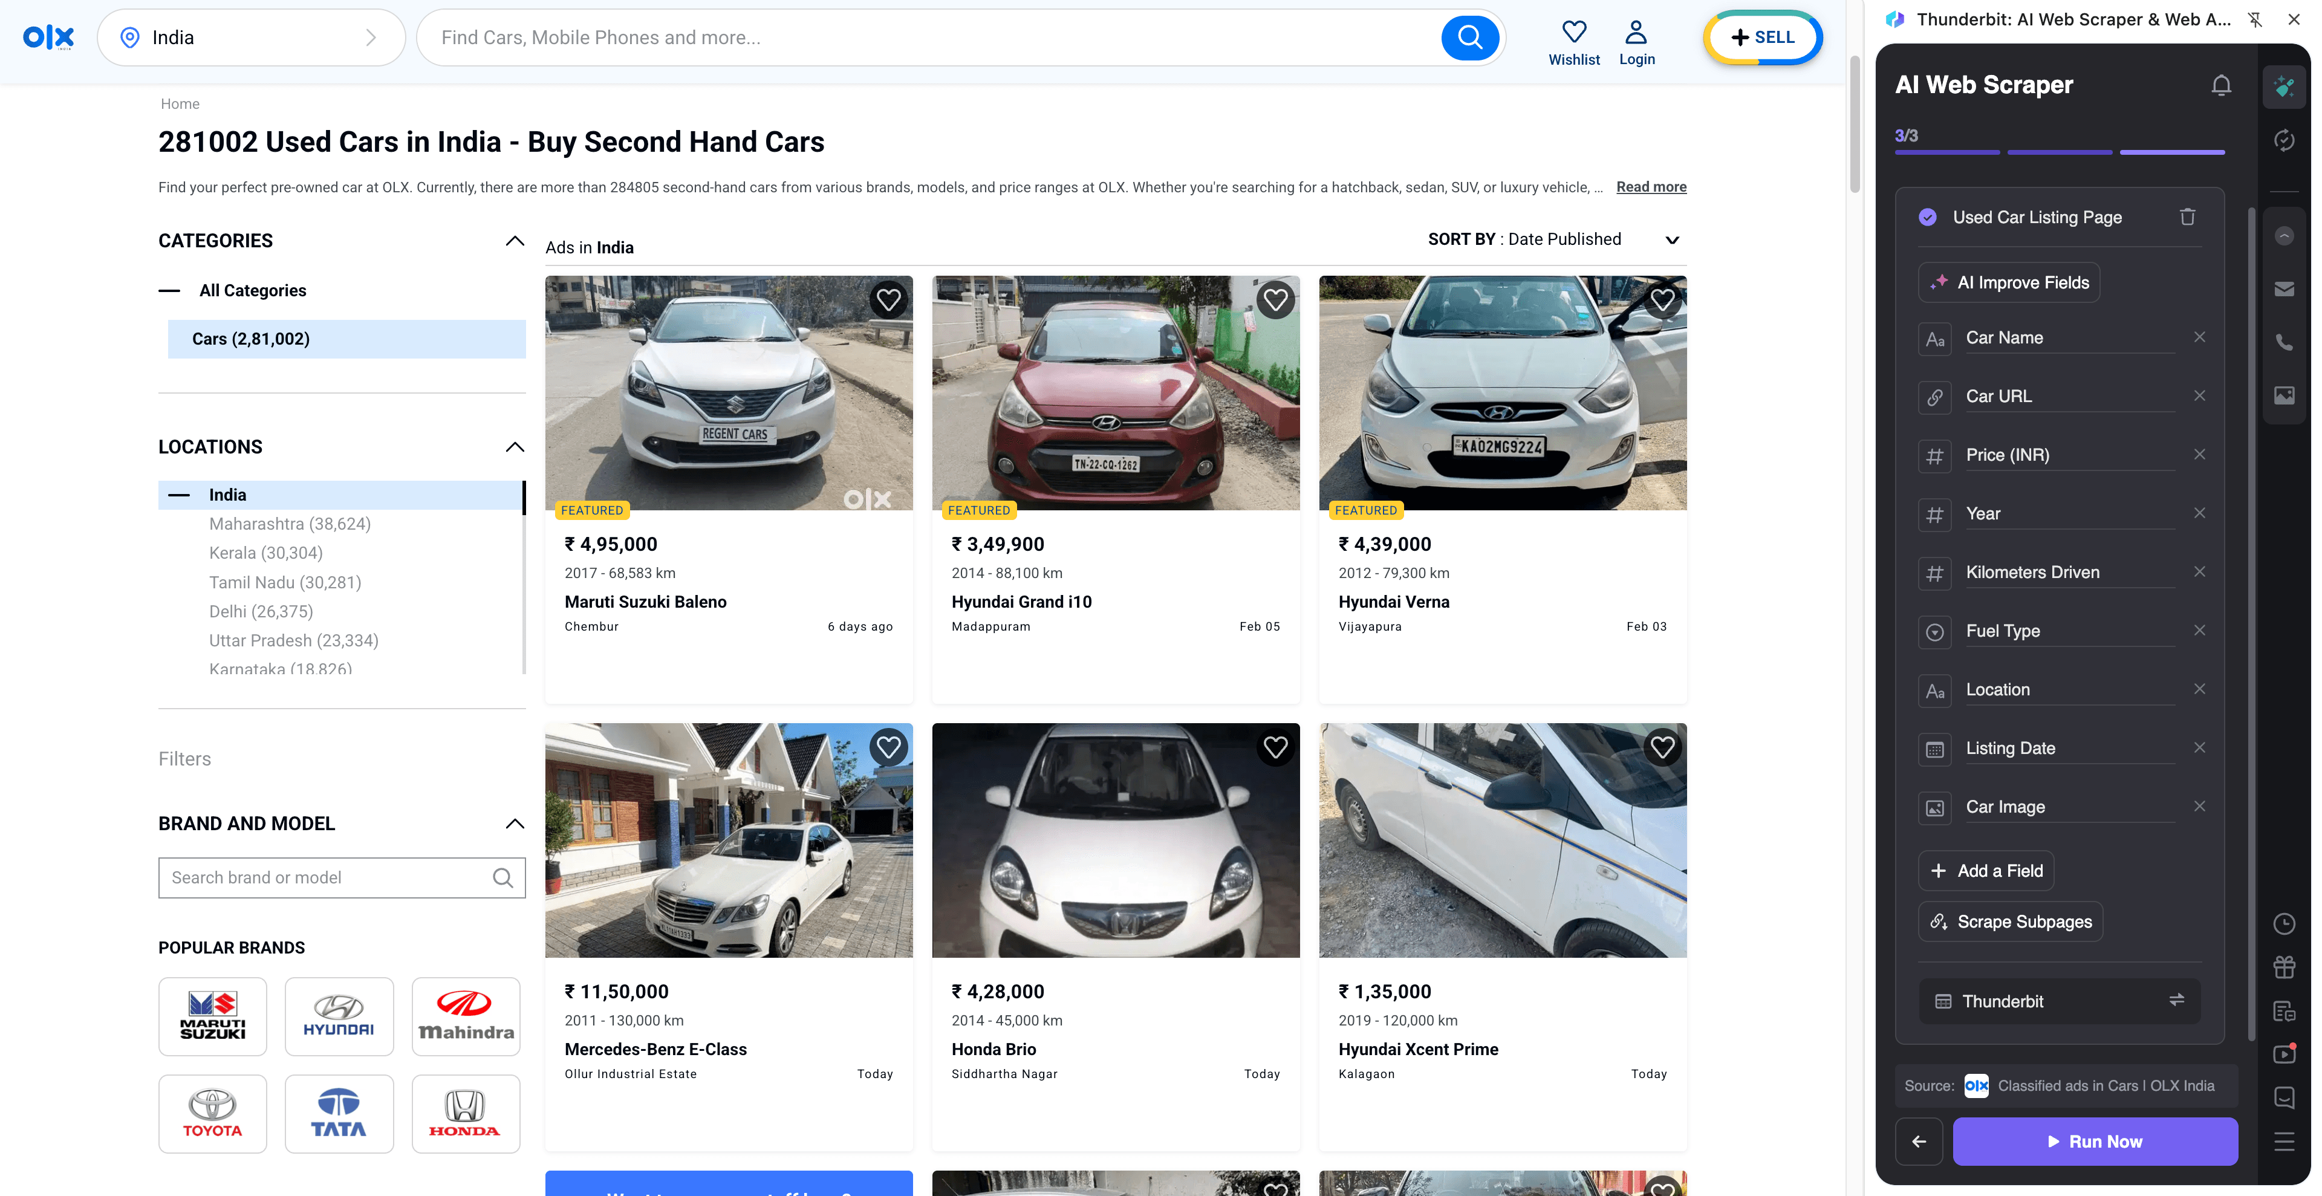Image resolution: width=2322 pixels, height=1196 pixels.
Task: Click the Run Now button
Action: [x=2095, y=1141]
